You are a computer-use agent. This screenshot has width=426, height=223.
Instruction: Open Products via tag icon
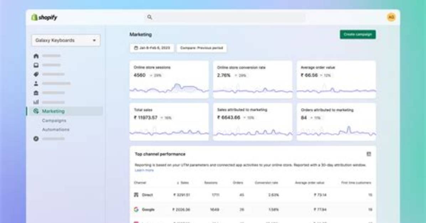coord(36,74)
